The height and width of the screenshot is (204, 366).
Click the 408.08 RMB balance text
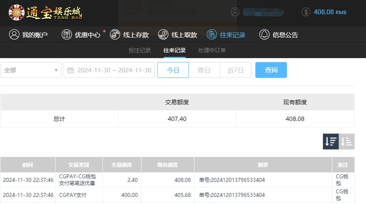pyautogui.click(x=330, y=12)
